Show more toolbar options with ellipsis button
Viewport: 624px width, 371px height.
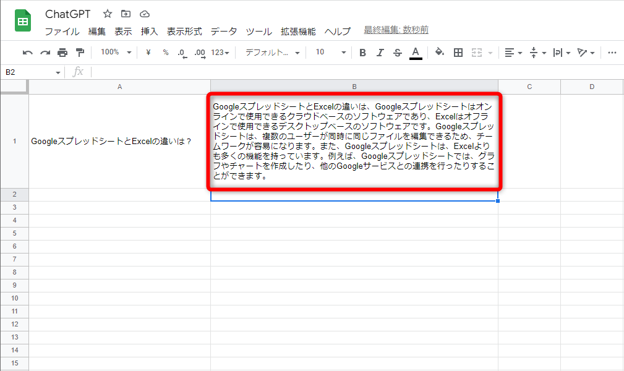pyautogui.click(x=612, y=52)
